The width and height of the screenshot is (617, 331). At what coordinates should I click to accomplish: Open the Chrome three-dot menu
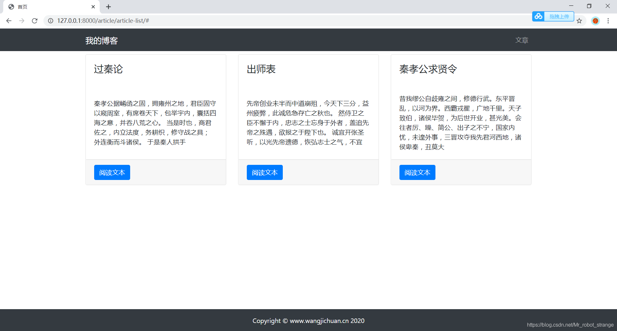pos(608,21)
